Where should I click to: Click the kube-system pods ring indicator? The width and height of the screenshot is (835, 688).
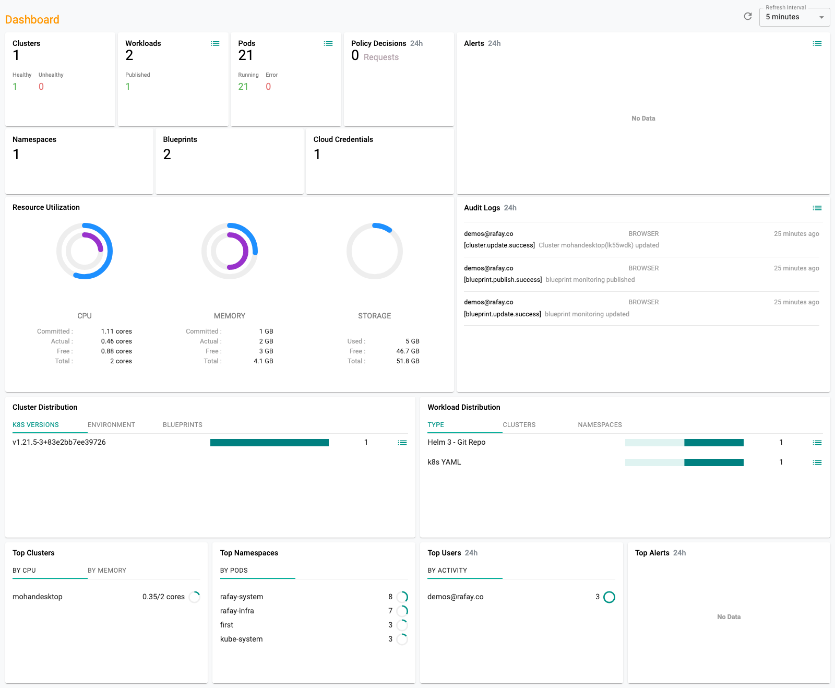402,639
